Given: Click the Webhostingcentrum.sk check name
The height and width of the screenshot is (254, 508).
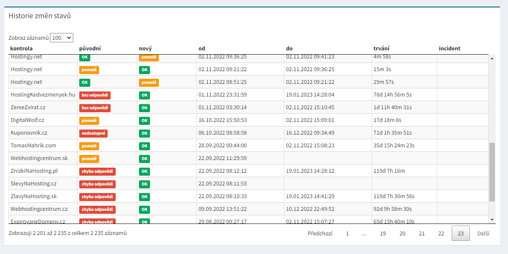Looking at the screenshot, I should (x=39, y=158).
